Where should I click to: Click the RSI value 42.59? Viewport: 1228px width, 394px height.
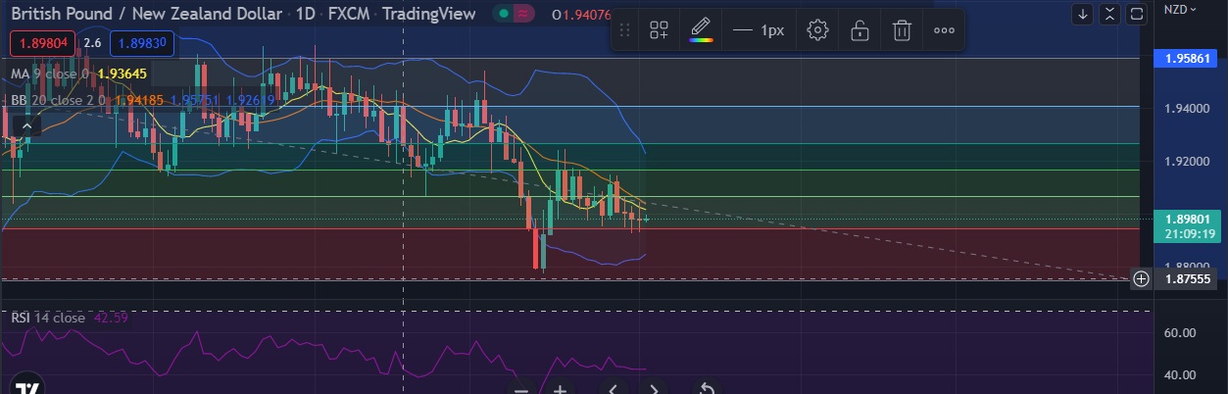(112, 318)
